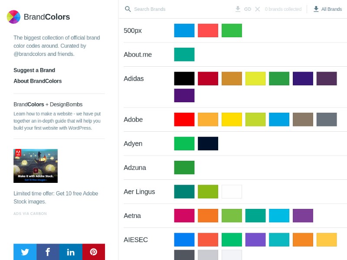This screenshot has height=260, width=347.
Task: Copy the Adobe orange swatch
Action: (x=208, y=120)
